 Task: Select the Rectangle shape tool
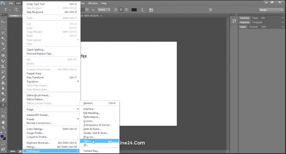3,116
